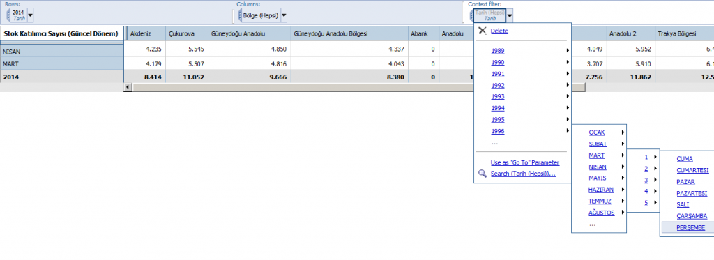Click the CUMARTESI day link
Viewport: 714px width, 260px height.
[692, 170]
